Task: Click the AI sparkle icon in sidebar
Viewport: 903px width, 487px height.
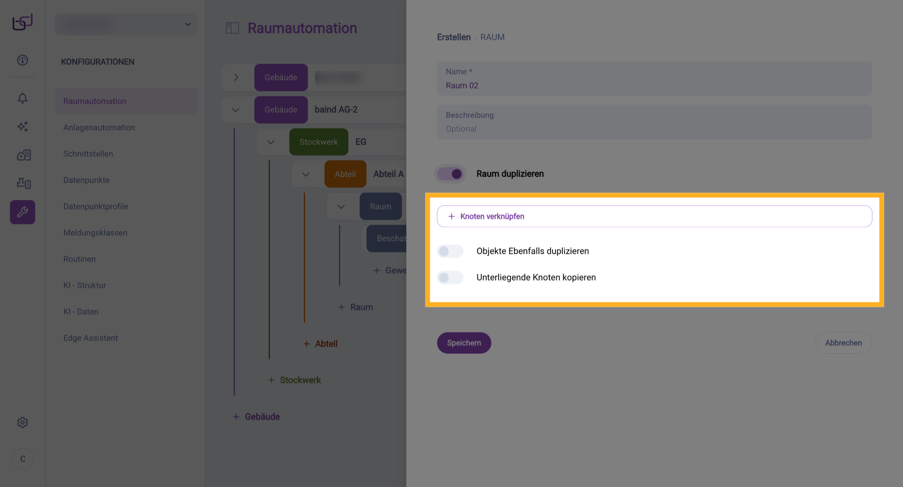Action: tap(23, 126)
